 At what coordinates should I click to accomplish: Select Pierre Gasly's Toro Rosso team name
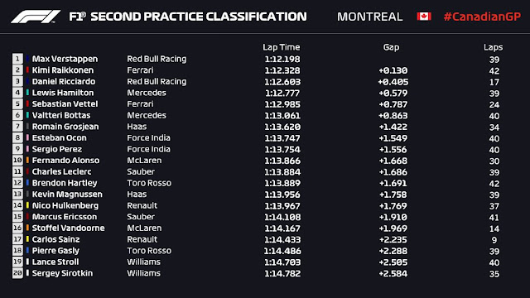point(149,251)
